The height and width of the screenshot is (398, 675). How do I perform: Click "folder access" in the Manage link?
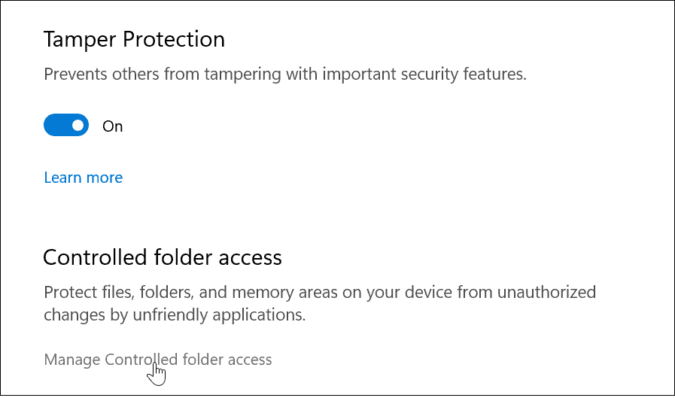(227, 360)
